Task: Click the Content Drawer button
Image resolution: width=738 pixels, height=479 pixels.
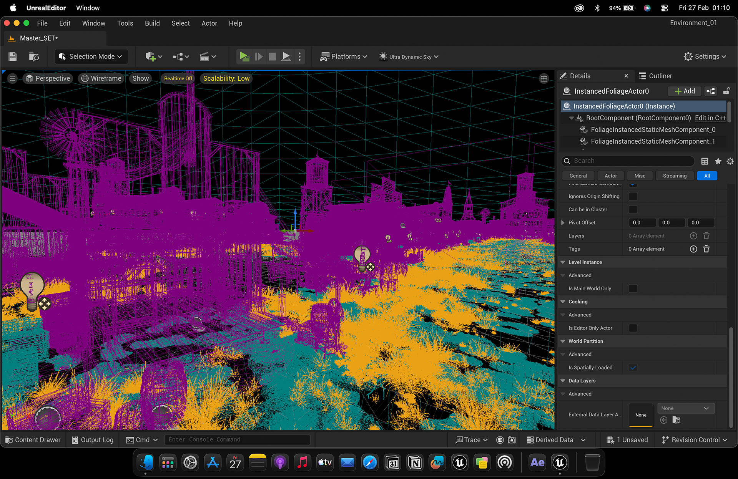Action: click(33, 440)
